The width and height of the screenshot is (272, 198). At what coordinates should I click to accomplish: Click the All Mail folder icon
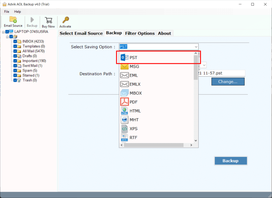click(19, 51)
